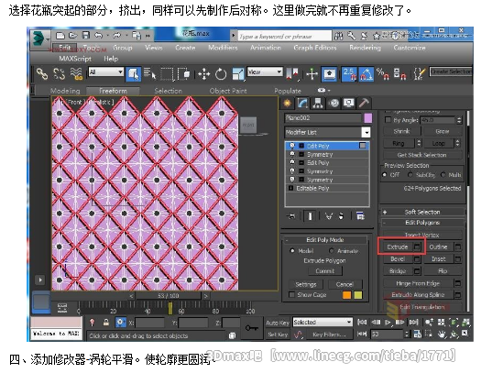Screen dimensions: 492x373
Task: Open the 3ds Max application menu logo
Action: (x=39, y=38)
